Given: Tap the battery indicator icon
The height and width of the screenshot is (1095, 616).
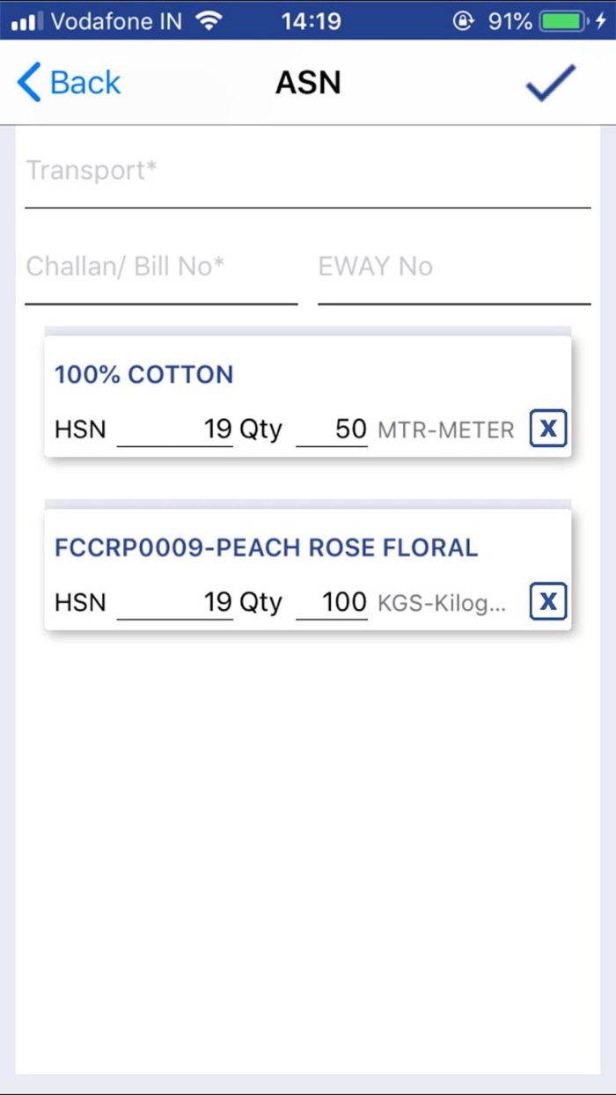Looking at the screenshot, I should pos(563,20).
